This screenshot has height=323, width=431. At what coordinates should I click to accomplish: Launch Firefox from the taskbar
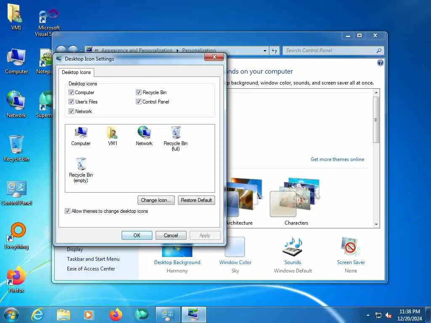(x=116, y=315)
